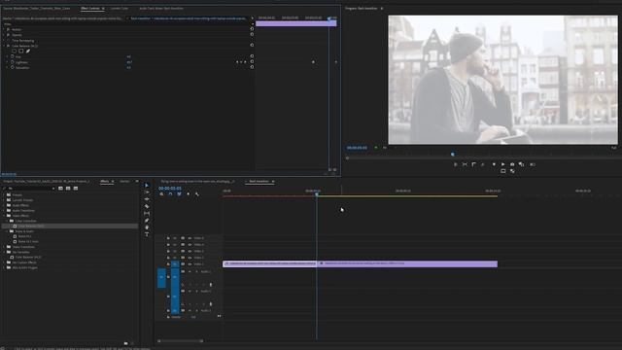
Task: Go to previous Lightness keyframe
Action: (x=237, y=62)
